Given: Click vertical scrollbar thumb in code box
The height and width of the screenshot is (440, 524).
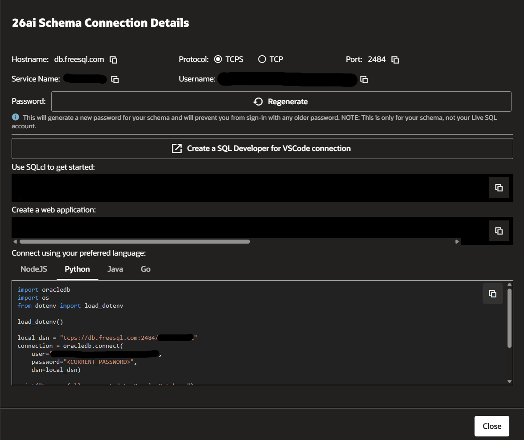Looking at the screenshot, I should coord(509,318).
